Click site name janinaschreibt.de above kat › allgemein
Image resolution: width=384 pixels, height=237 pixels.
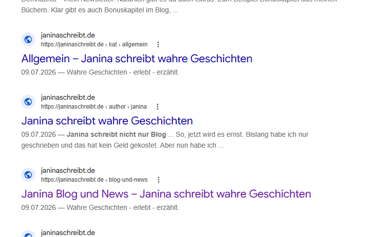pos(68,35)
